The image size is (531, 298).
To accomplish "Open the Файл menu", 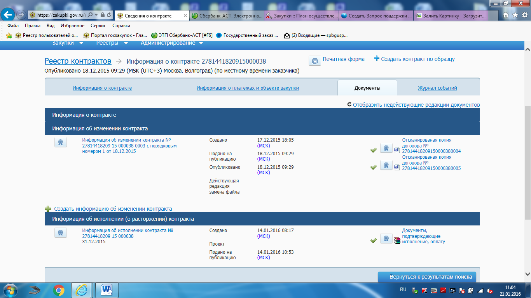I will 13,26.
